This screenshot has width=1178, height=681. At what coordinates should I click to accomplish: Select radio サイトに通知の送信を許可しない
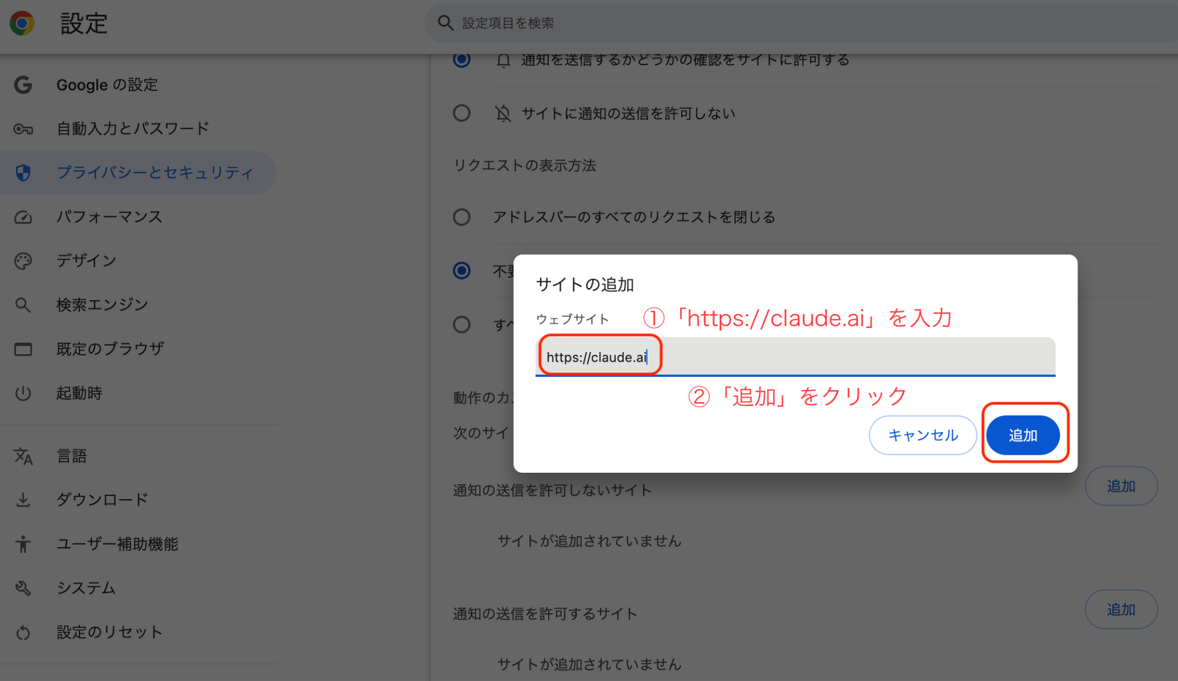(x=461, y=113)
